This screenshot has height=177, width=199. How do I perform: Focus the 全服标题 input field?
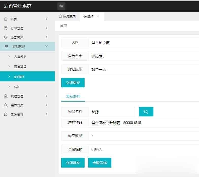(x=144, y=149)
